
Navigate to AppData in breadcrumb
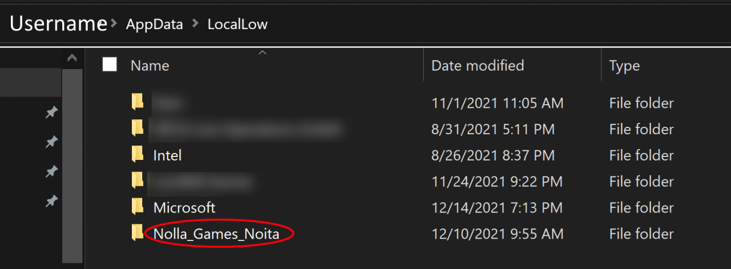pos(154,25)
